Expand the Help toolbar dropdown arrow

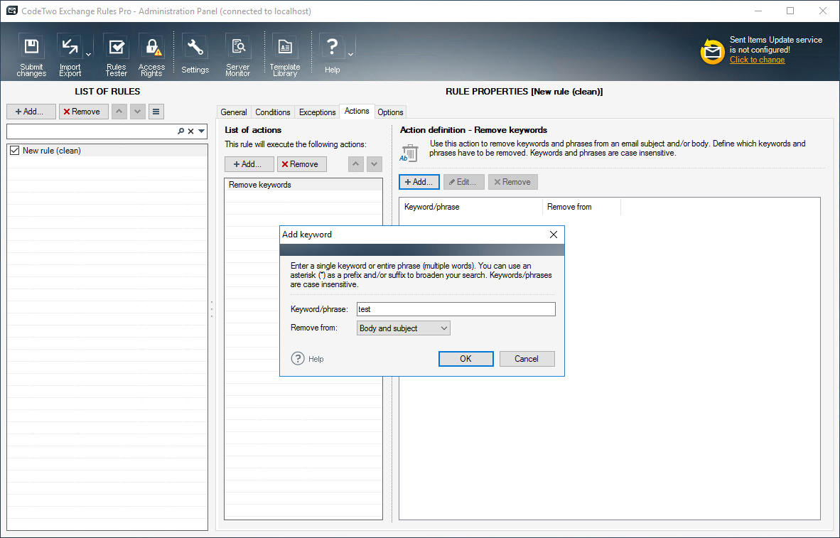350,55
